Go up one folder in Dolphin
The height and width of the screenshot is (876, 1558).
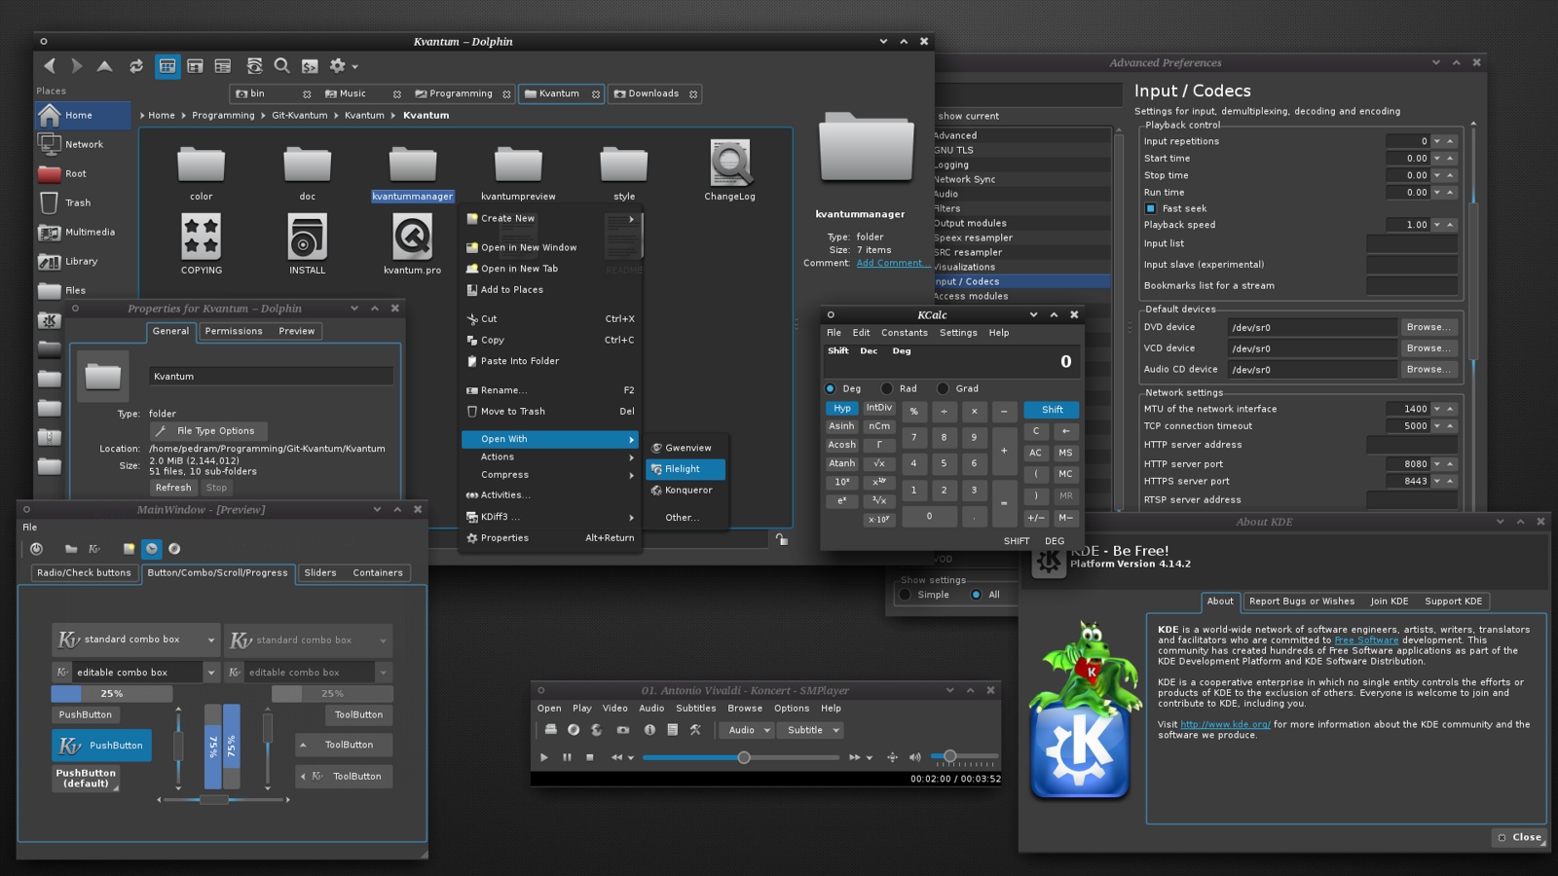pyautogui.click(x=104, y=66)
